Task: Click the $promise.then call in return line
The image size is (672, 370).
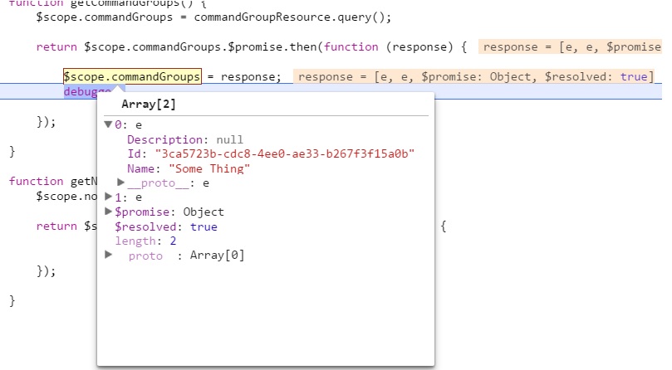Action: [275, 46]
